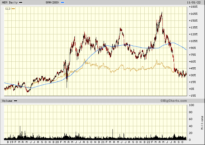Viewport: 205px width, 145px height.
Task: Click the +105% axis label
Action: point(193,41)
